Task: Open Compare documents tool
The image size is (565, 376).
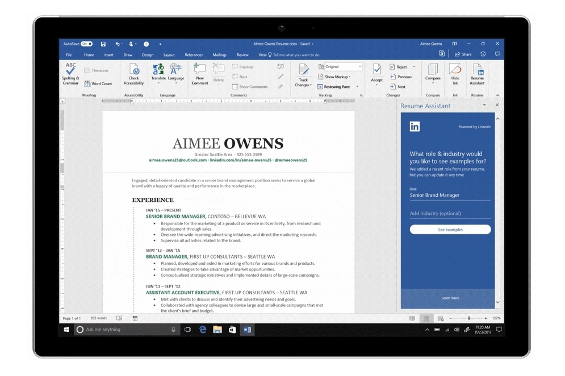Action: point(433,74)
